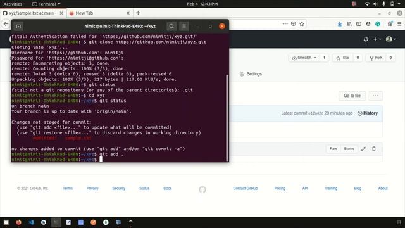Click GitHub logo in footer
This screenshot has width=405, height=228.
coord(202,190)
